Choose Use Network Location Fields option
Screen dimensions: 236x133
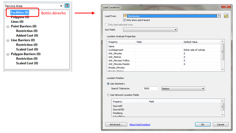click(x=108, y=95)
